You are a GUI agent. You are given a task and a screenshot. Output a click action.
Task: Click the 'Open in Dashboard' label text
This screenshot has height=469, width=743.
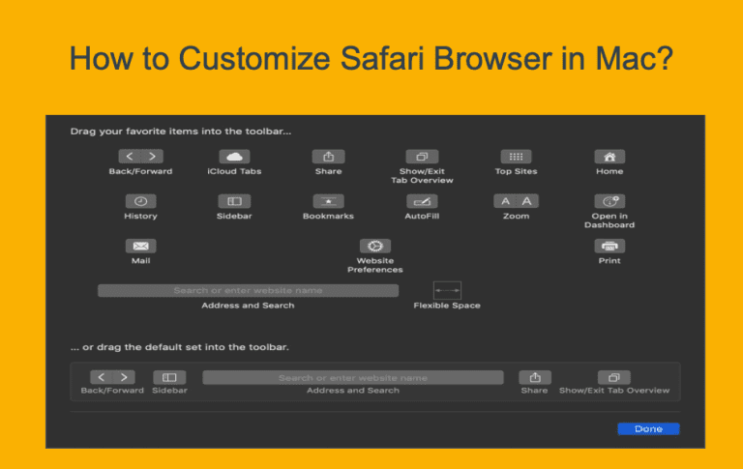pos(609,220)
